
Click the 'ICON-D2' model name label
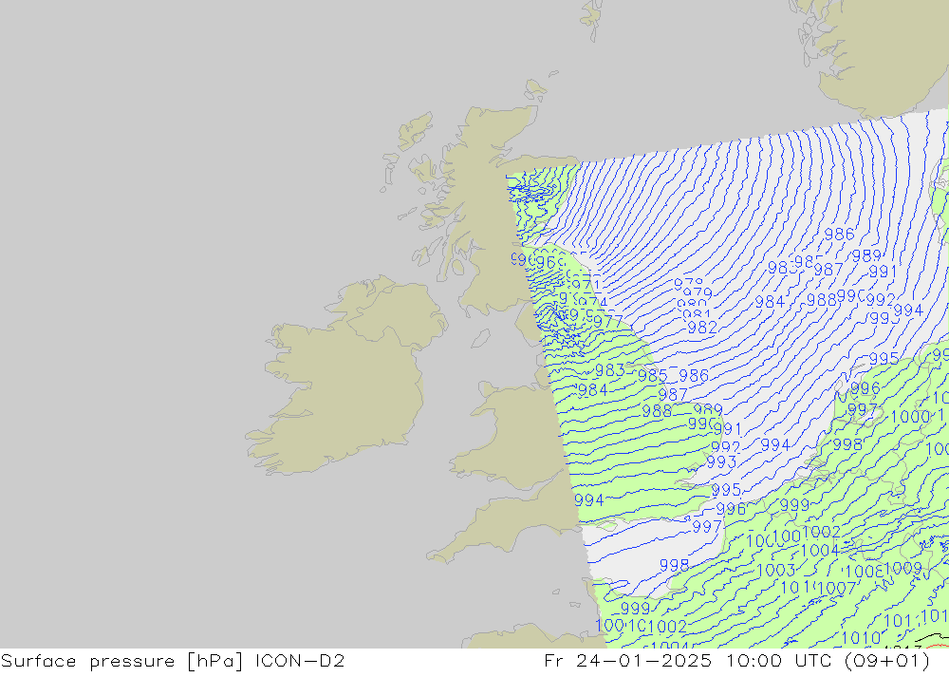[300, 661]
